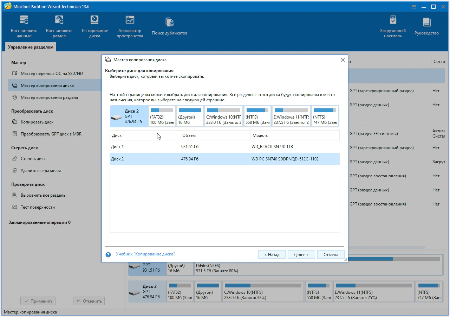
Task: Click Преобразовать GPT диск в MBR
Action: click(x=51, y=134)
